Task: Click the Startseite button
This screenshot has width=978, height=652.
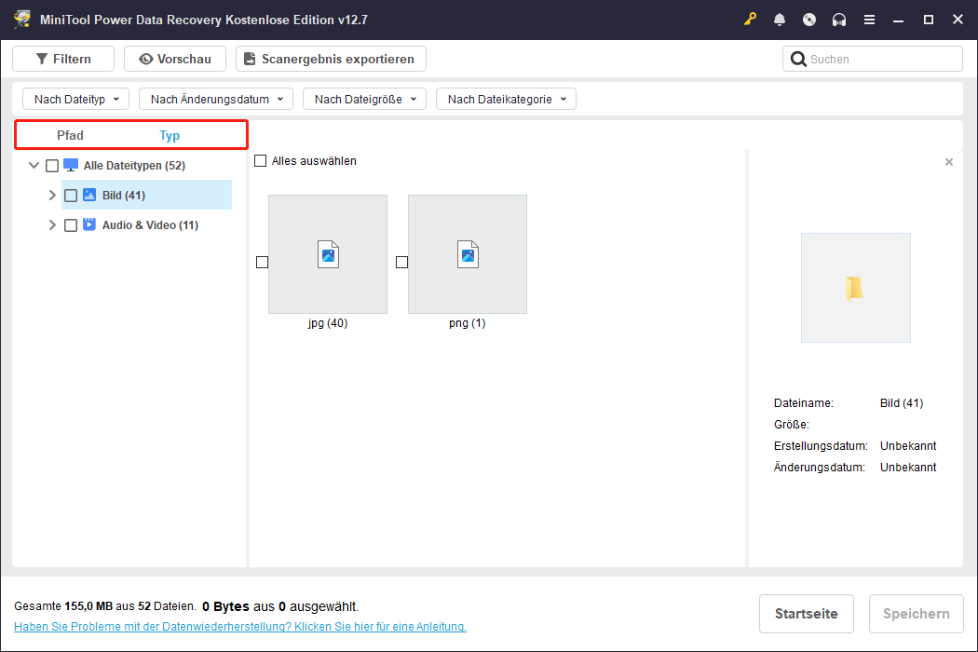Action: point(806,613)
